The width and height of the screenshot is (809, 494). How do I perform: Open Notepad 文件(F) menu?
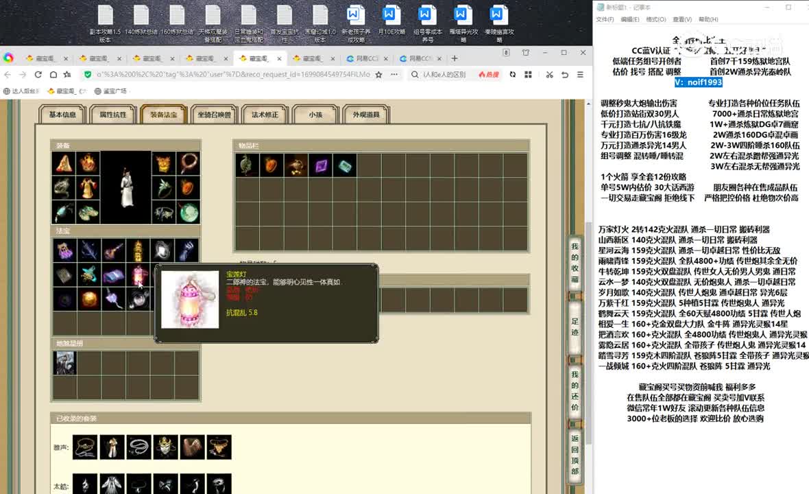(x=605, y=19)
